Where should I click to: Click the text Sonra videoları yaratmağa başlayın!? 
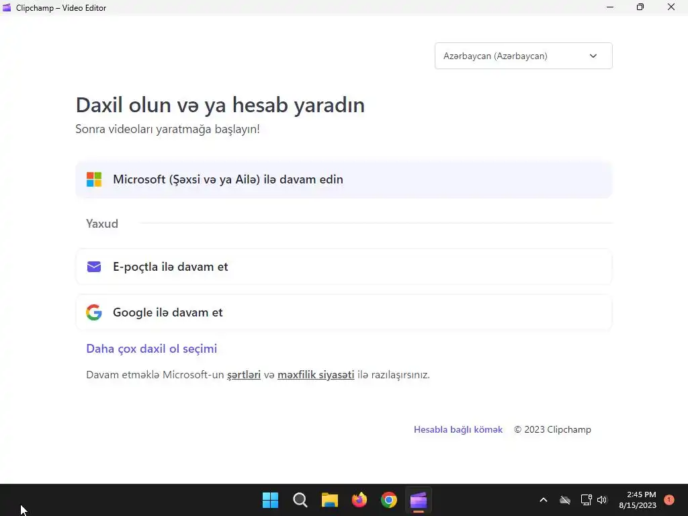click(x=167, y=129)
